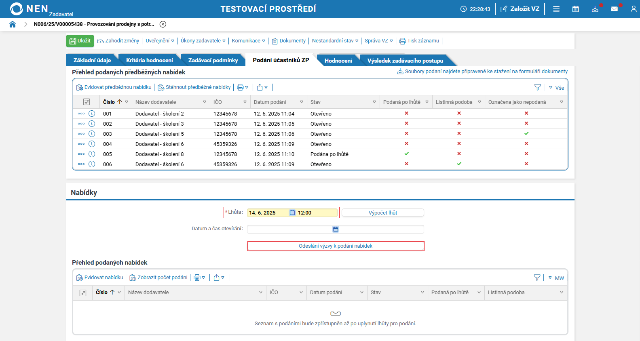Click the Výpočet lhůt button

coord(382,213)
